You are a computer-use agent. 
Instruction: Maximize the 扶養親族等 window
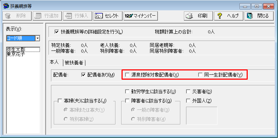pyautogui.click(x=257, y=6)
